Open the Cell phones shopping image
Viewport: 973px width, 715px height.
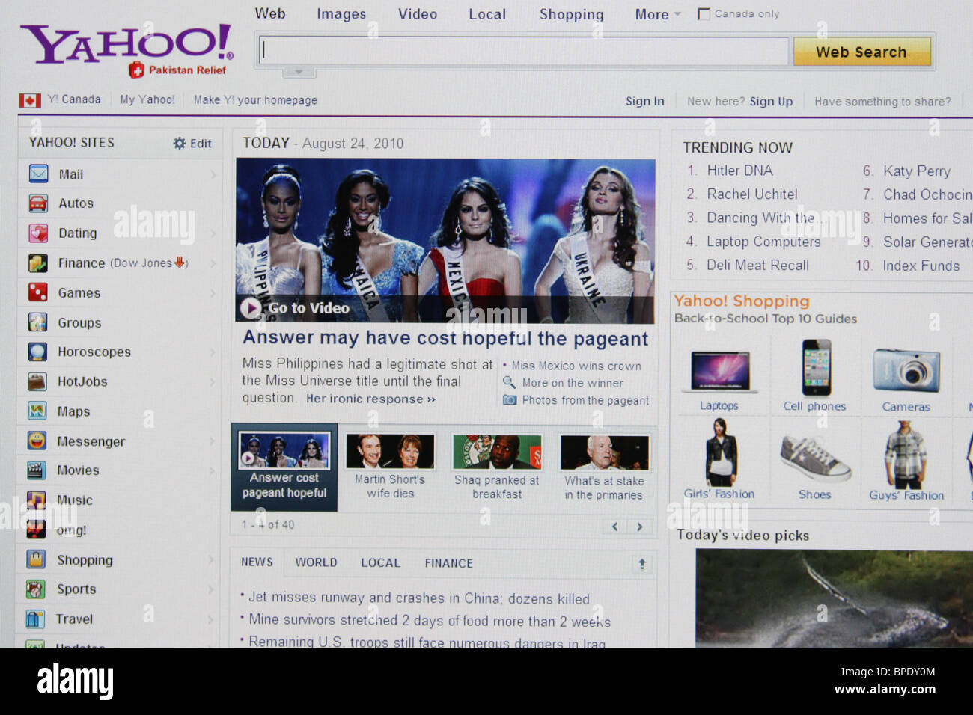coord(817,367)
